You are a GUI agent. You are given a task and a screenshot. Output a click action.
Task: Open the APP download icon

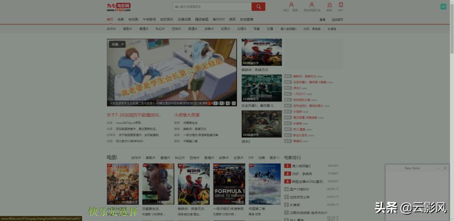coord(341,5)
